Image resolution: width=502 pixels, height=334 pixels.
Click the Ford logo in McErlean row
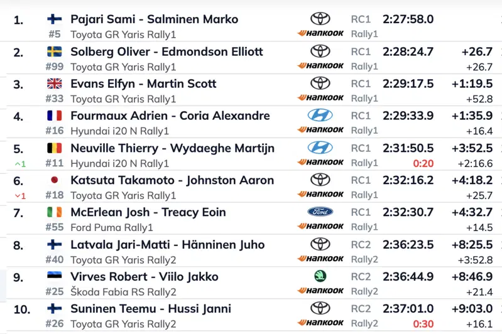click(x=320, y=212)
